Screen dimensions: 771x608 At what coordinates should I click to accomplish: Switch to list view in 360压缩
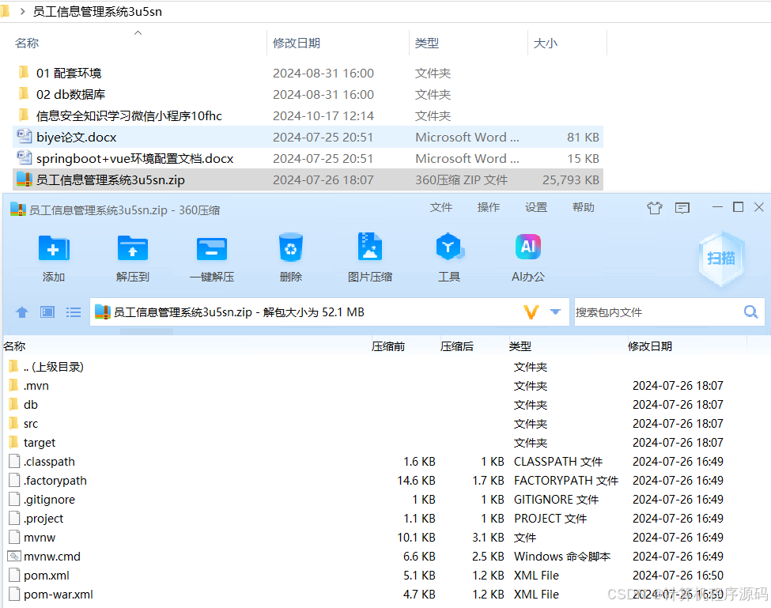point(73,312)
